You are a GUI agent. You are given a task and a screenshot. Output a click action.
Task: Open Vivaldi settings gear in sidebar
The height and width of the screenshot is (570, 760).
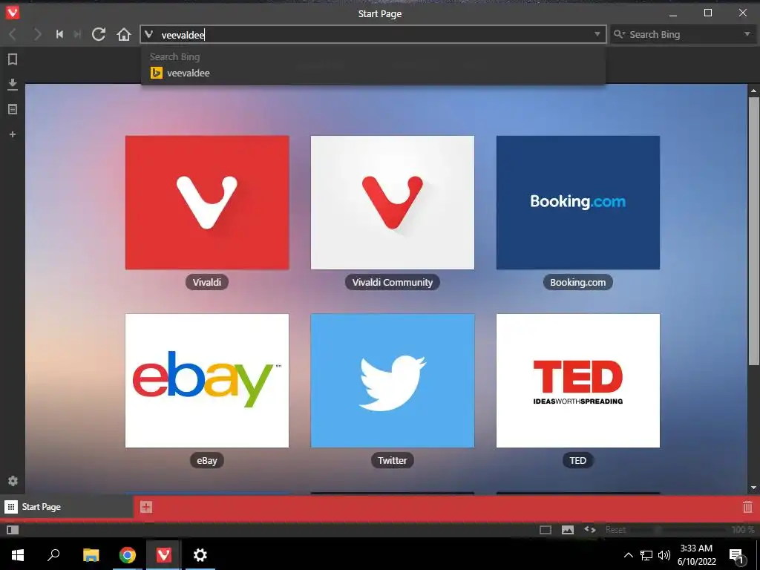coord(13,481)
